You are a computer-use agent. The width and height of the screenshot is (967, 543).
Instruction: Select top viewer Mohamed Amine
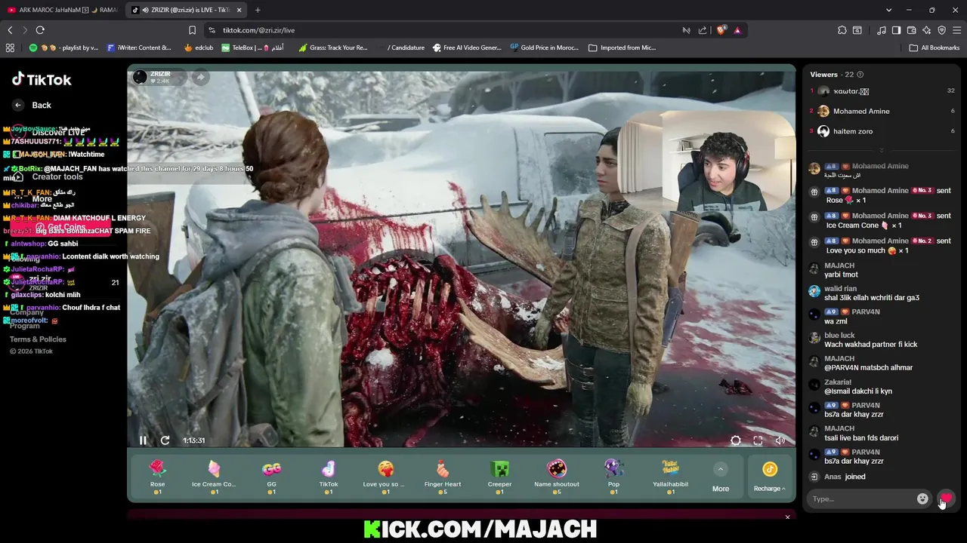pyautogui.click(x=861, y=111)
